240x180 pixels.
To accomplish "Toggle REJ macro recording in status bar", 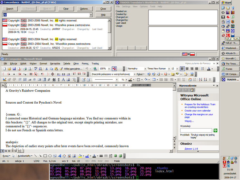I will 87,161.
